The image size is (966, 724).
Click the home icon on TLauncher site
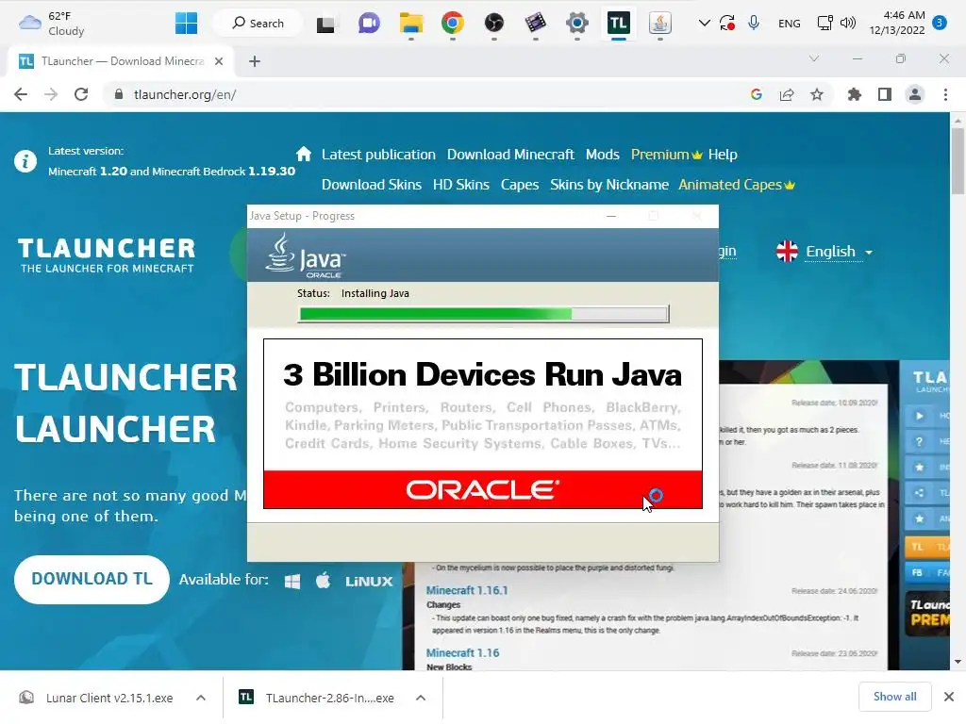[x=304, y=154]
